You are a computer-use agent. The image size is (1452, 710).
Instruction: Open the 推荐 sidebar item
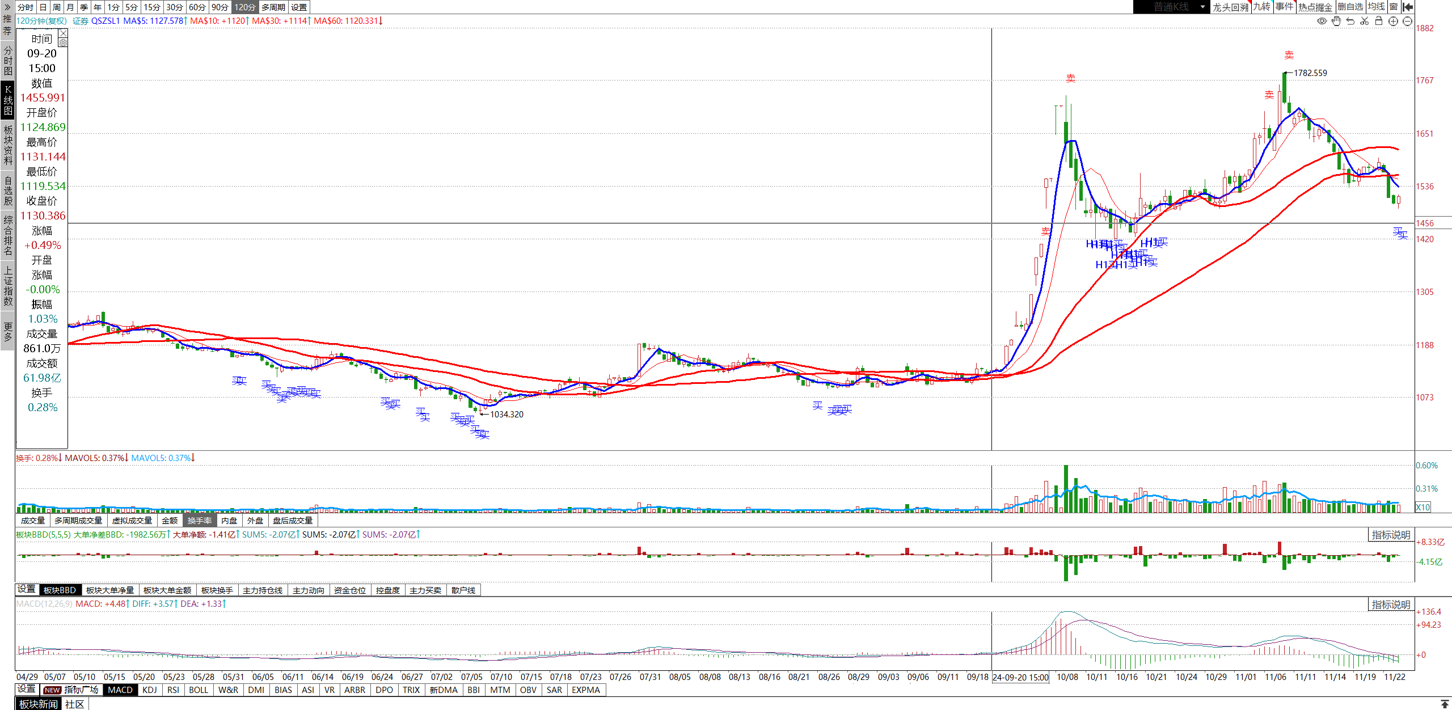[7, 25]
